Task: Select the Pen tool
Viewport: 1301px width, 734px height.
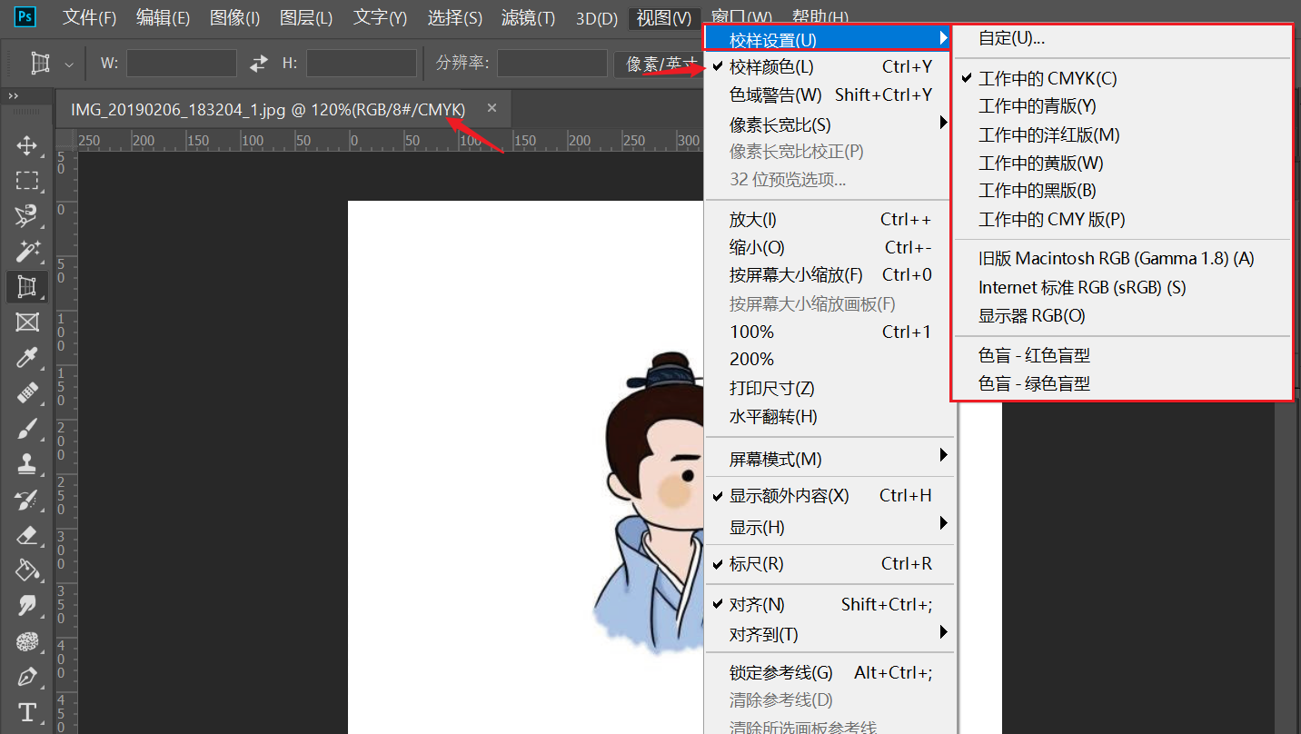Action: point(27,677)
